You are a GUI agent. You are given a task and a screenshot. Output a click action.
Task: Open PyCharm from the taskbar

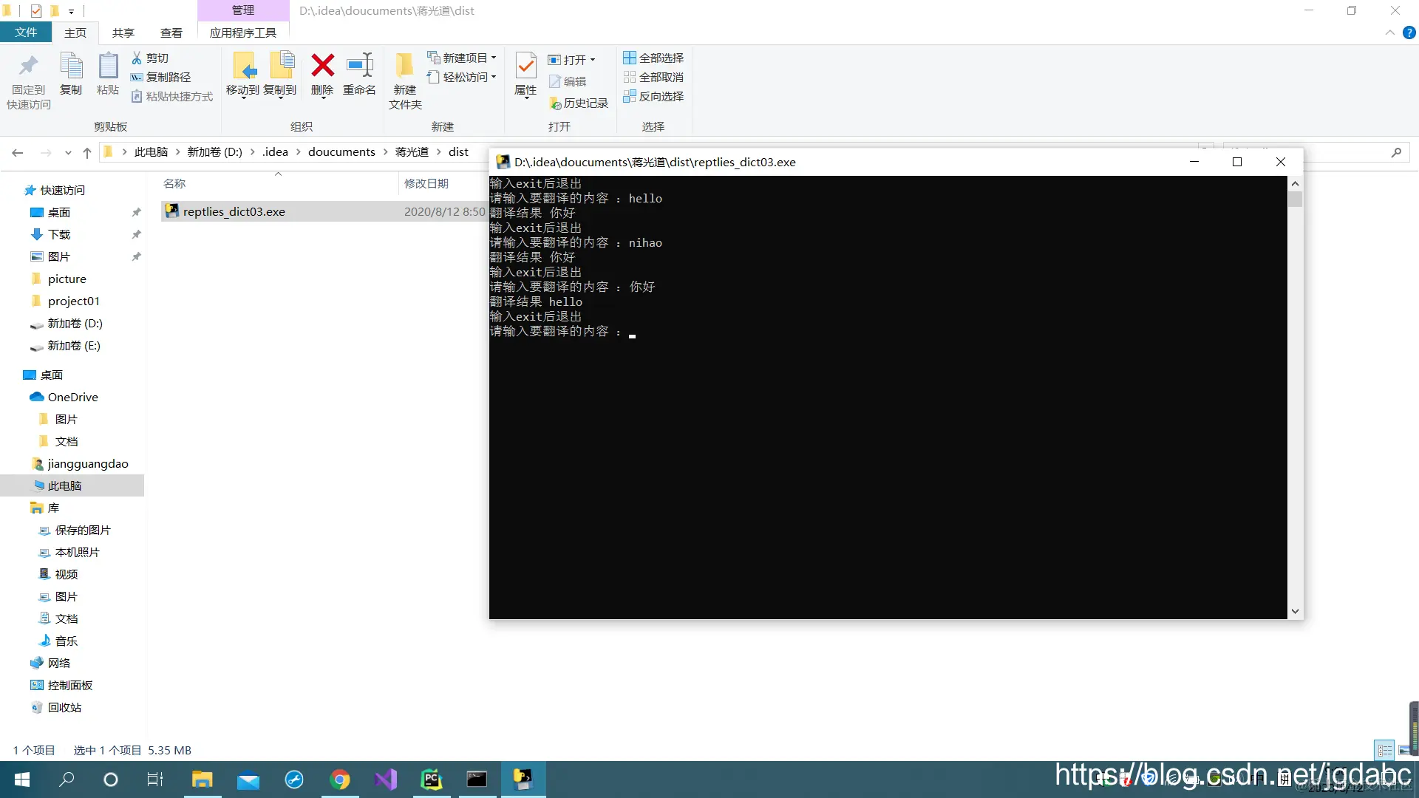tap(431, 780)
